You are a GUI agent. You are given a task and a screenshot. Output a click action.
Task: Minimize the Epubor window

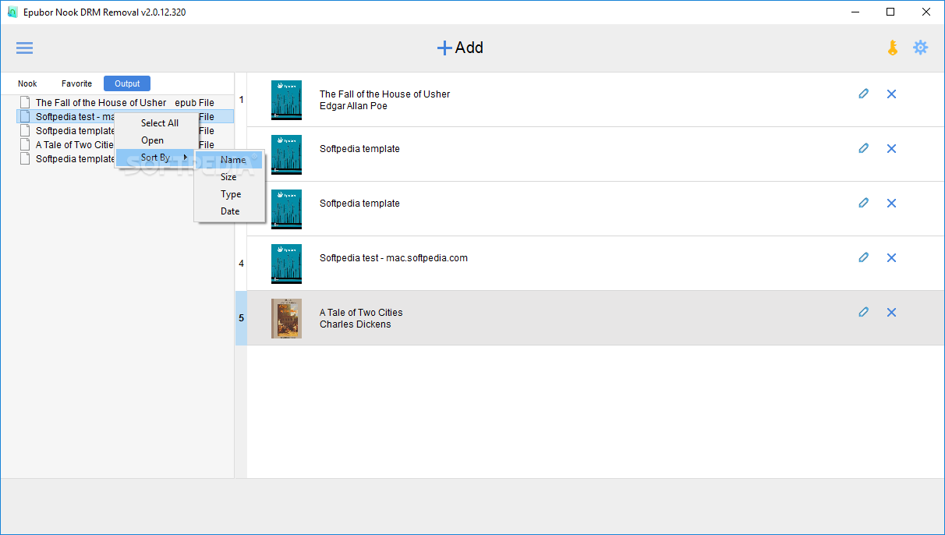855,12
